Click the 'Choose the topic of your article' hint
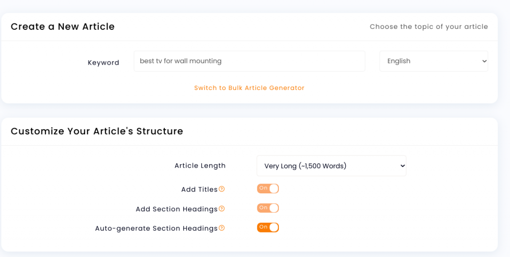 pyautogui.click(x=429, y=27)
